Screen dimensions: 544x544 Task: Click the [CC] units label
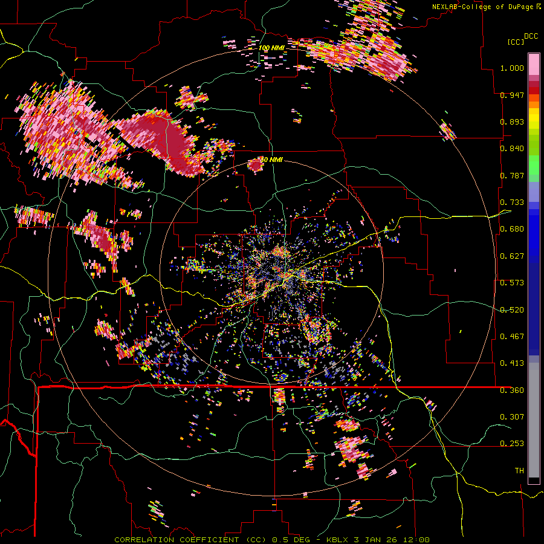point(516,42)
